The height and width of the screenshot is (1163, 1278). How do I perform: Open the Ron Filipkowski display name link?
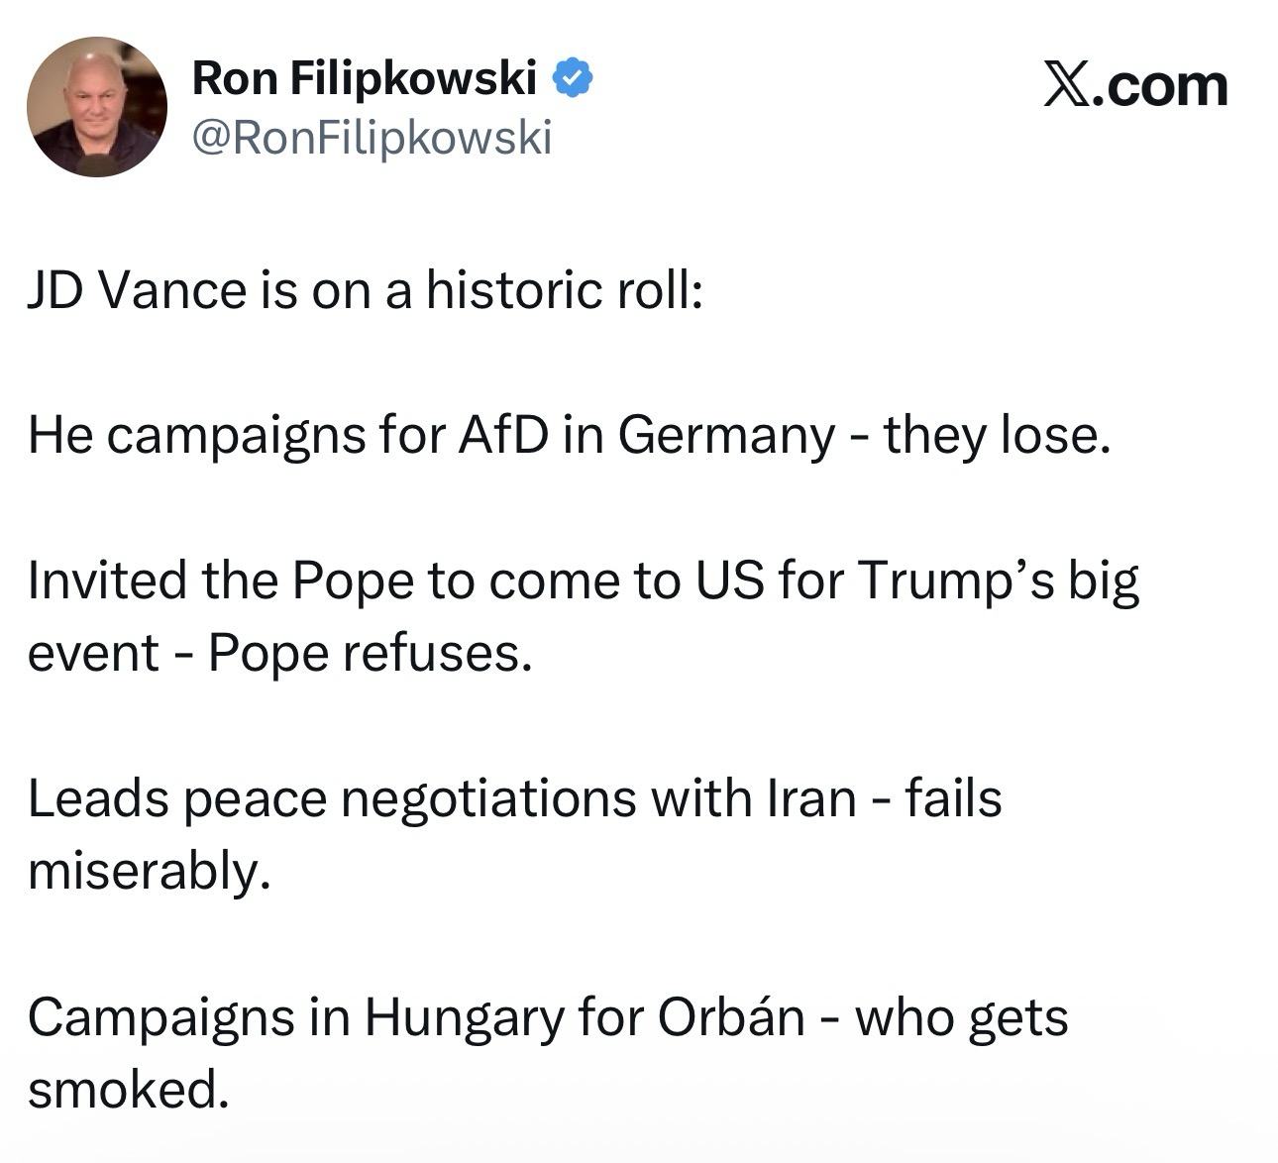tap(364, 77)
